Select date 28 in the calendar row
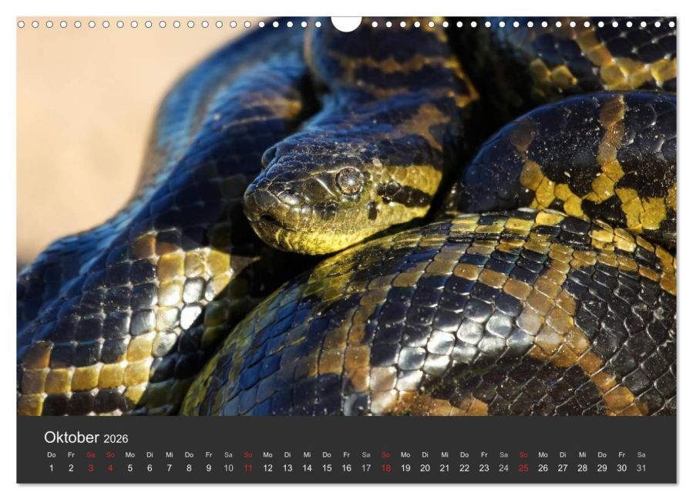Image resolution: width=693 pixels, height=500 pixels. pos(582,468)
